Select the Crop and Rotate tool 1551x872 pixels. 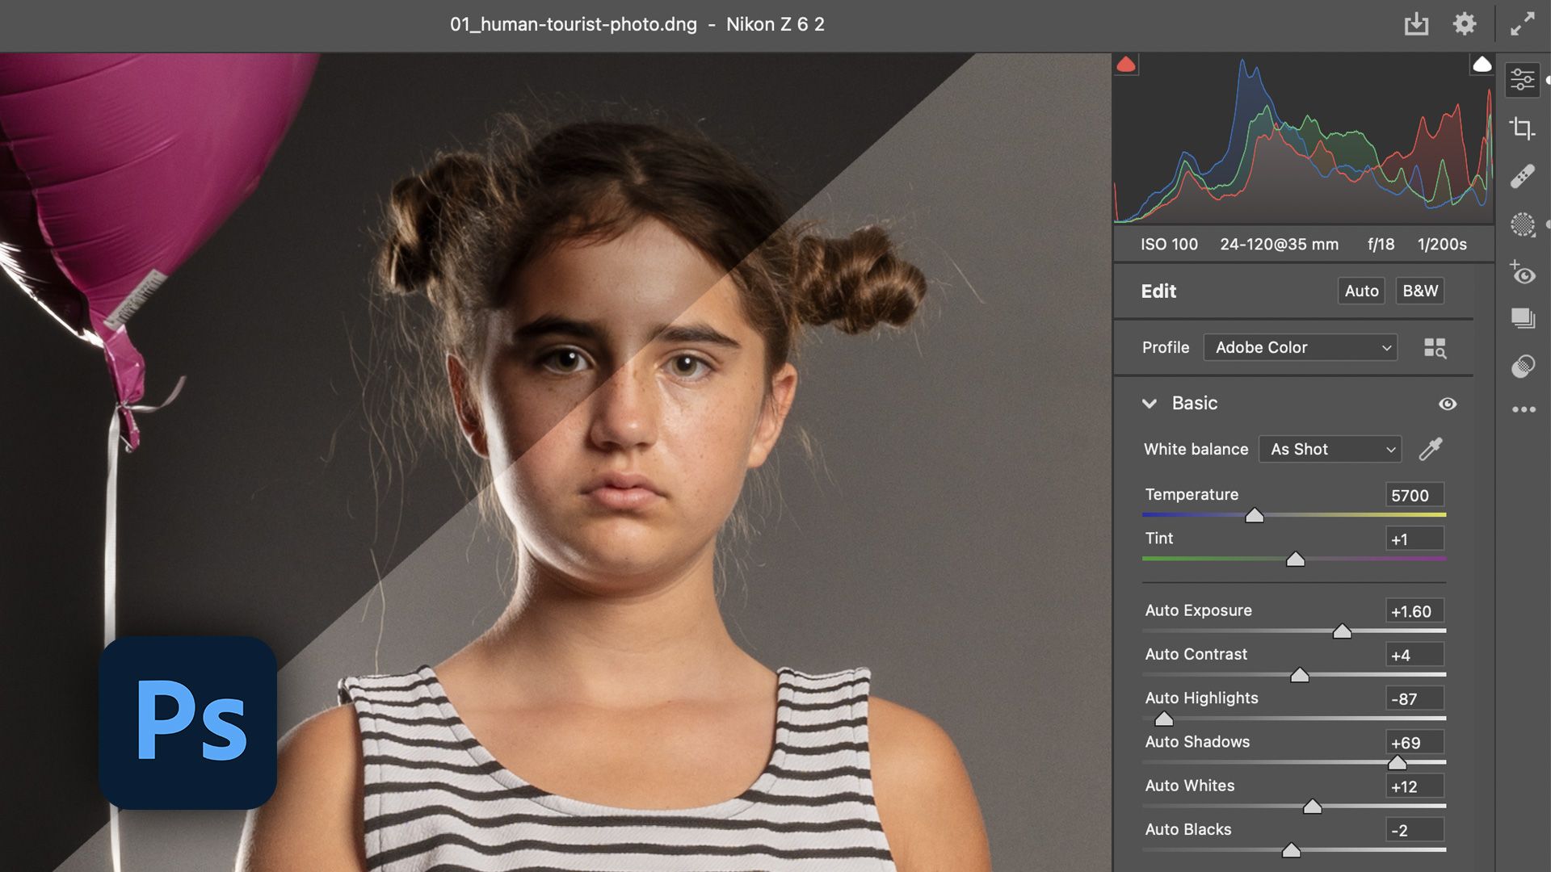tap(1523, 127)
